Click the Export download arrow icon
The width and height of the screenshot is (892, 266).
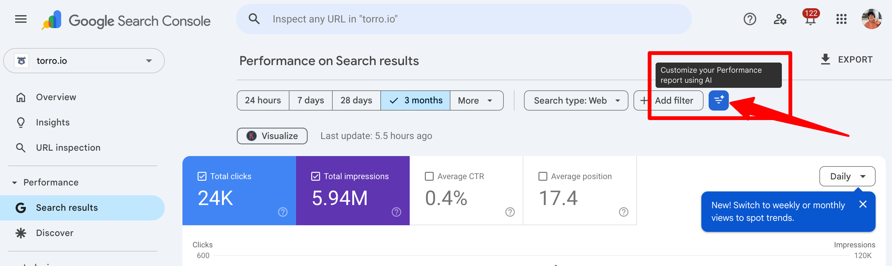tap(825, 59)
